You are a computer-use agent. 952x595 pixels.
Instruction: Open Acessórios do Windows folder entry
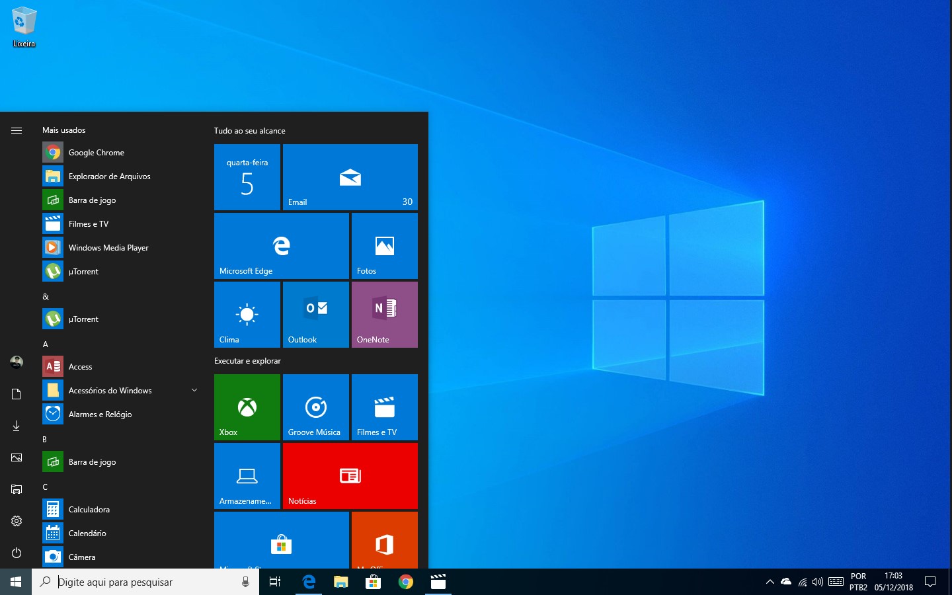tap(122, 391)
